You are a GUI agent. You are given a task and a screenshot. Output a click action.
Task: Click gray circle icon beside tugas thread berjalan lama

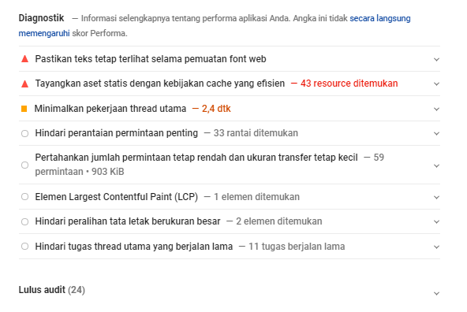pos(25,247)
